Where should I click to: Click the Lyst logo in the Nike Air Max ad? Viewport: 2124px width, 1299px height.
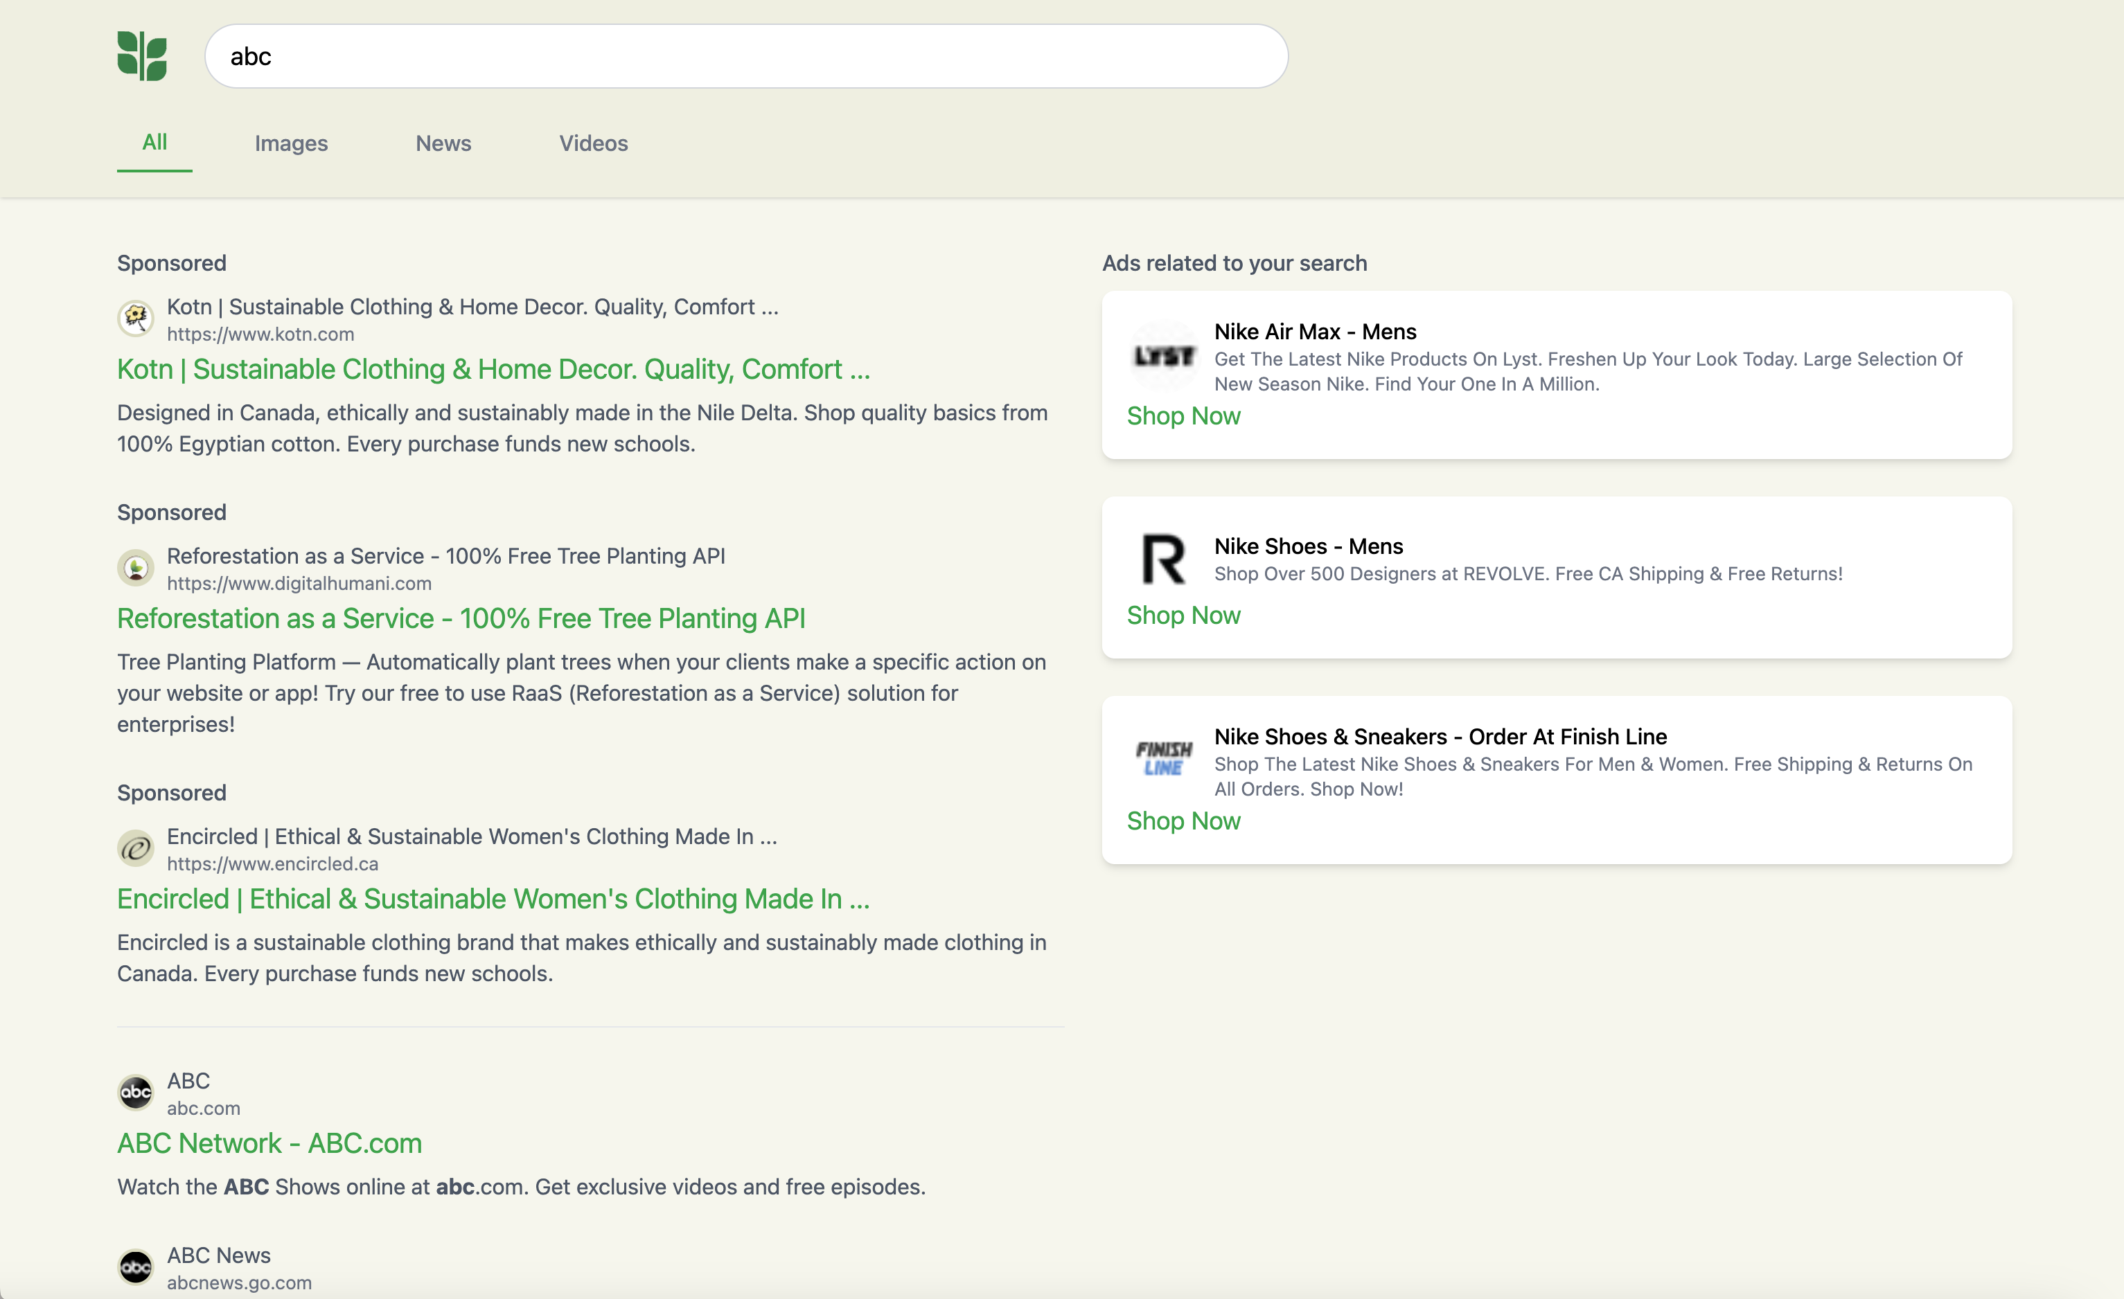click(x=1164, y=356)
